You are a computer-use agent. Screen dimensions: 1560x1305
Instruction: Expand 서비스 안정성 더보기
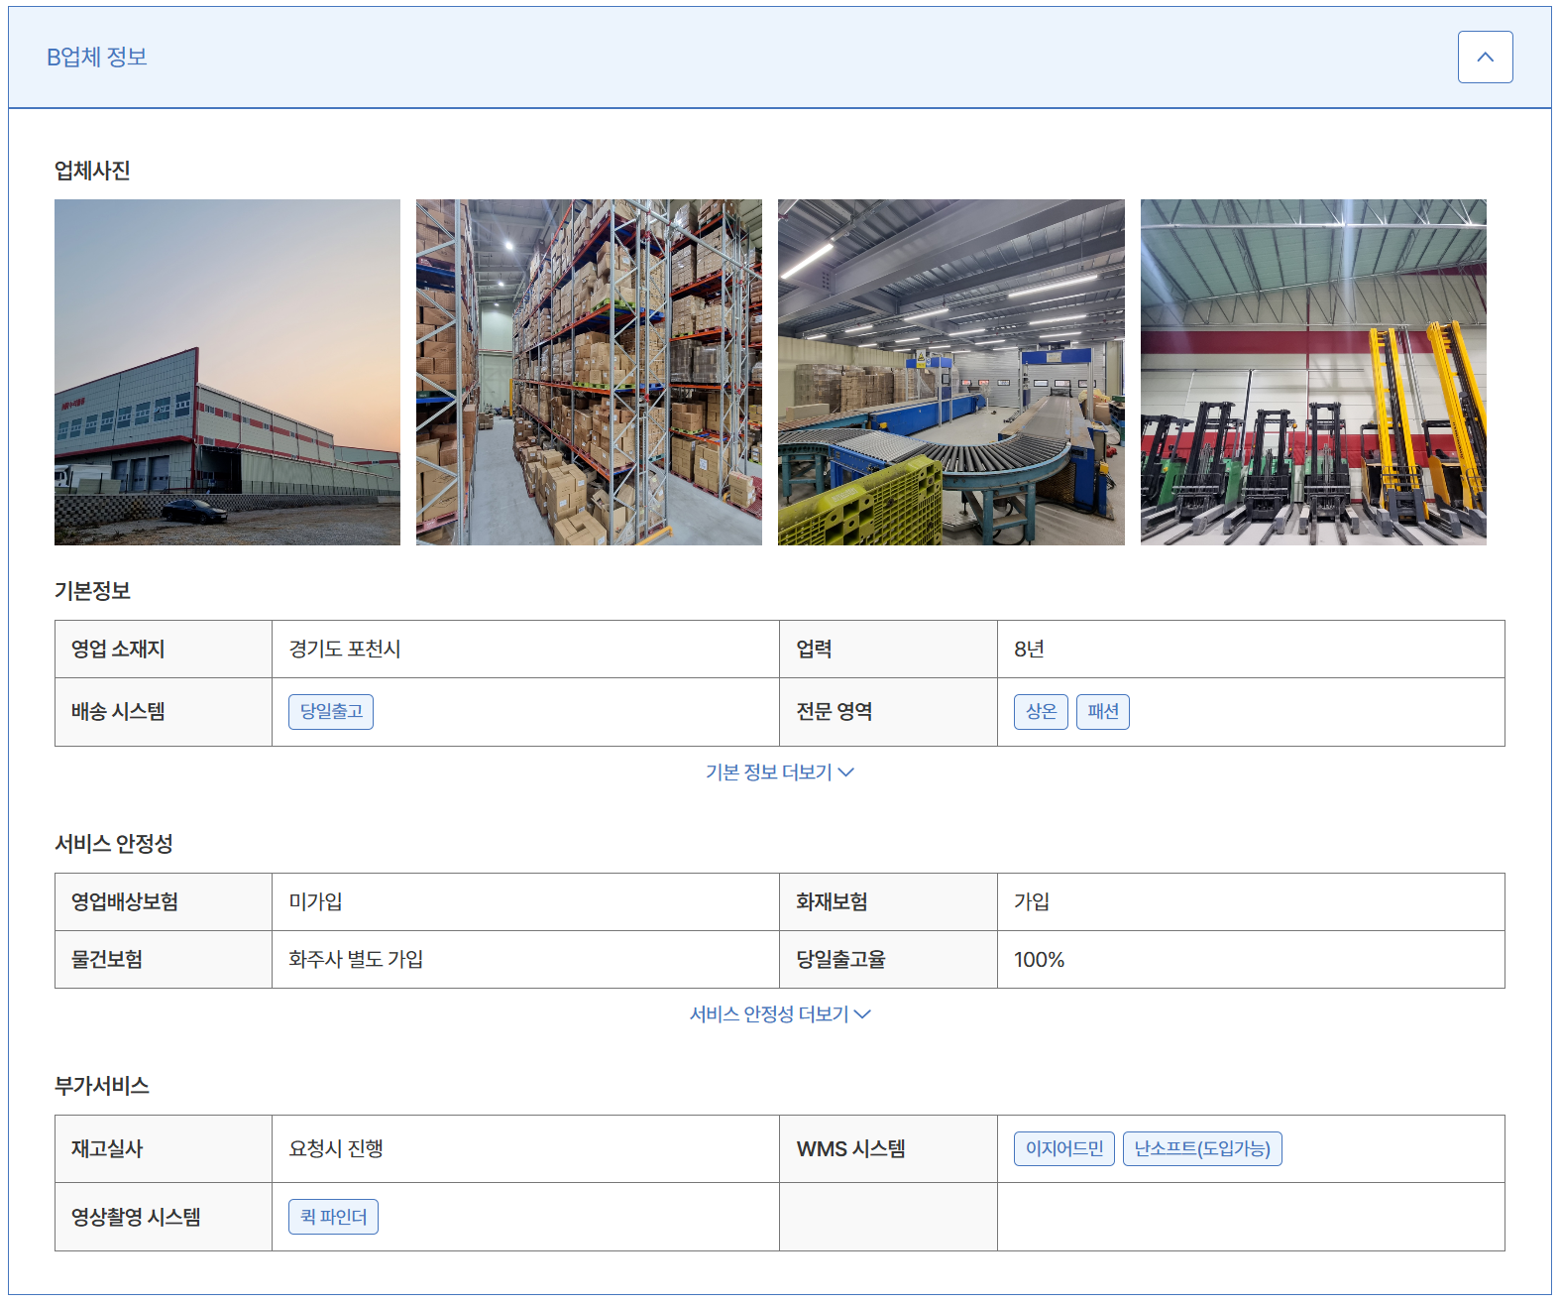780,1014
